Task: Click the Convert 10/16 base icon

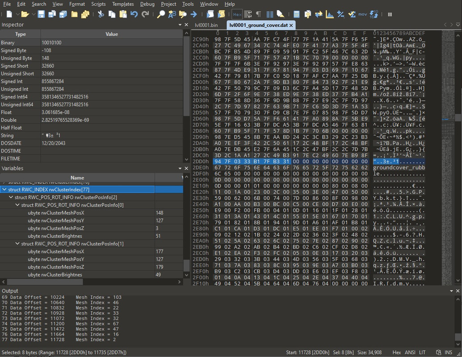Action: [374, 14]
